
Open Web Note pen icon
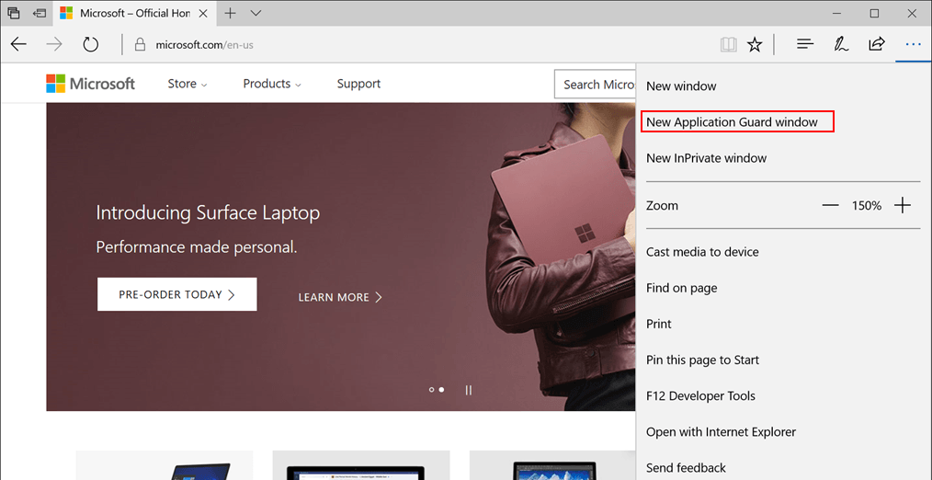[840, 44]
